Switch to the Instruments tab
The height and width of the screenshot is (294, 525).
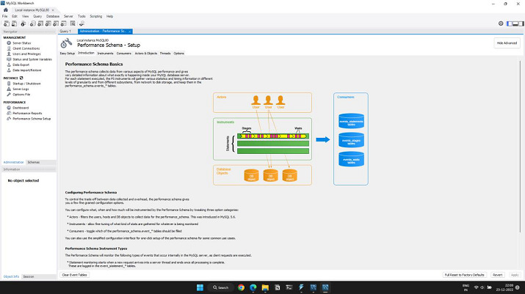pos(105,54)
